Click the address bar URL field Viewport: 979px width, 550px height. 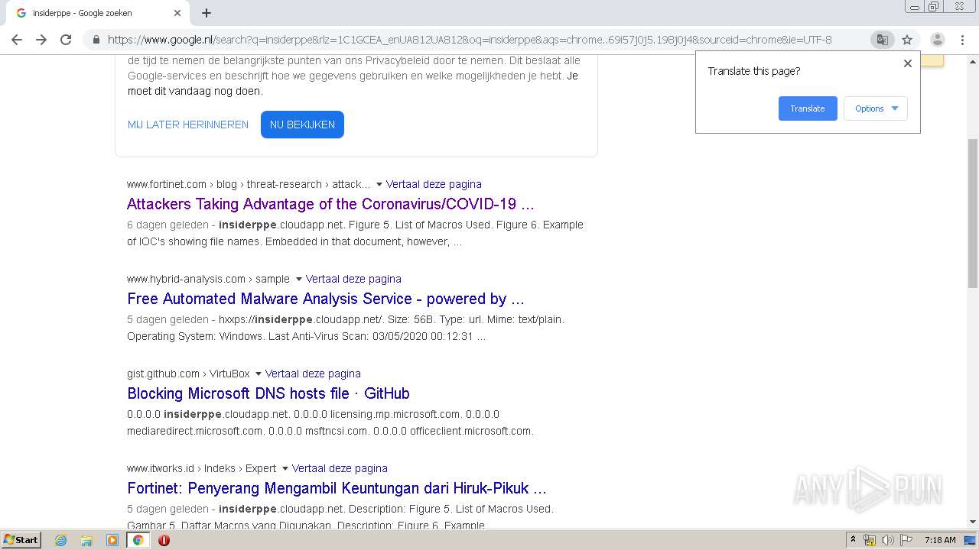pyautogui.click(x=470, y=40)
